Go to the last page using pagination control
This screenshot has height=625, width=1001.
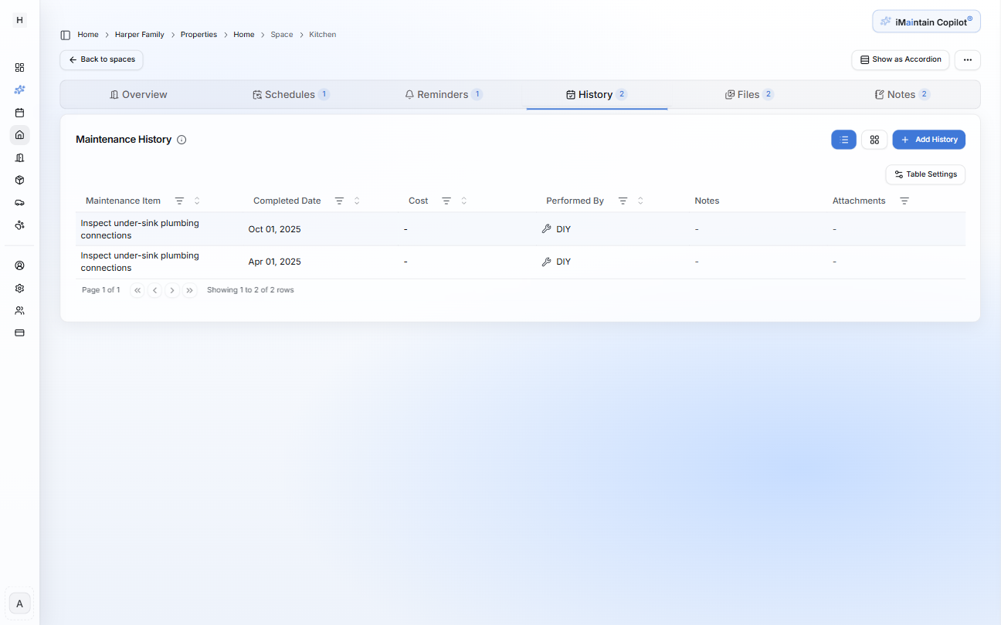(x=189, y=290)
